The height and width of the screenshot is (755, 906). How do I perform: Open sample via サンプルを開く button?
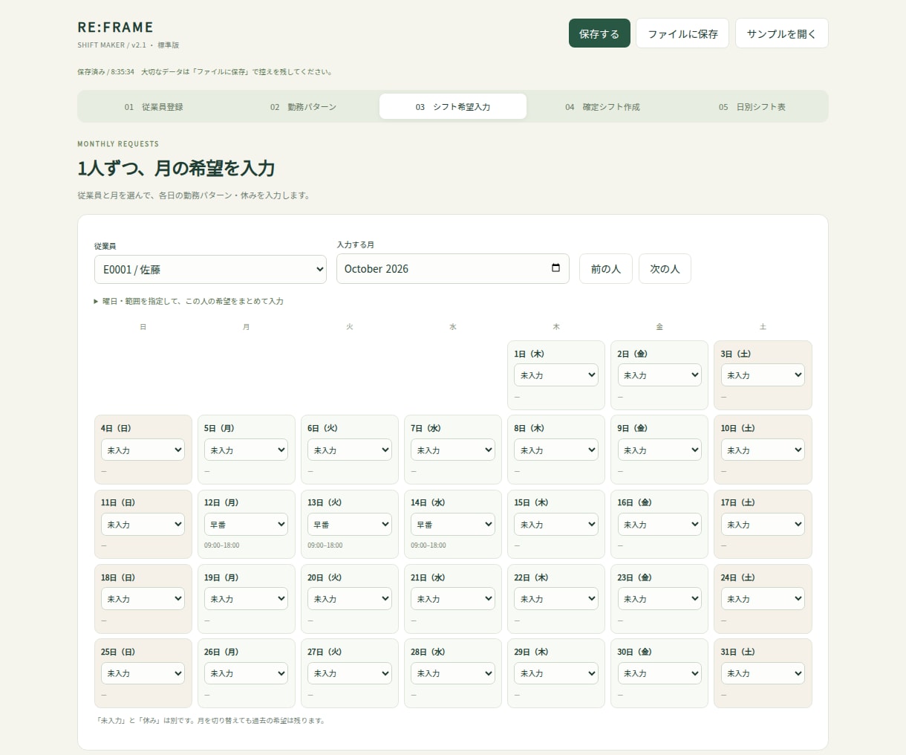coord(781,33)
